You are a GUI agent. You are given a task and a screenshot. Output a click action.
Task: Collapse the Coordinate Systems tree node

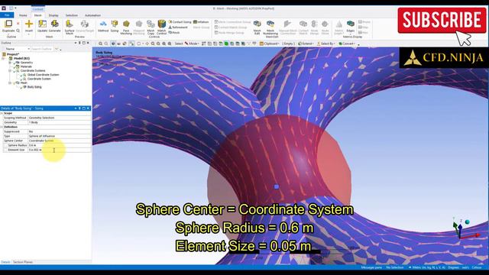click(x=10, y=71)
